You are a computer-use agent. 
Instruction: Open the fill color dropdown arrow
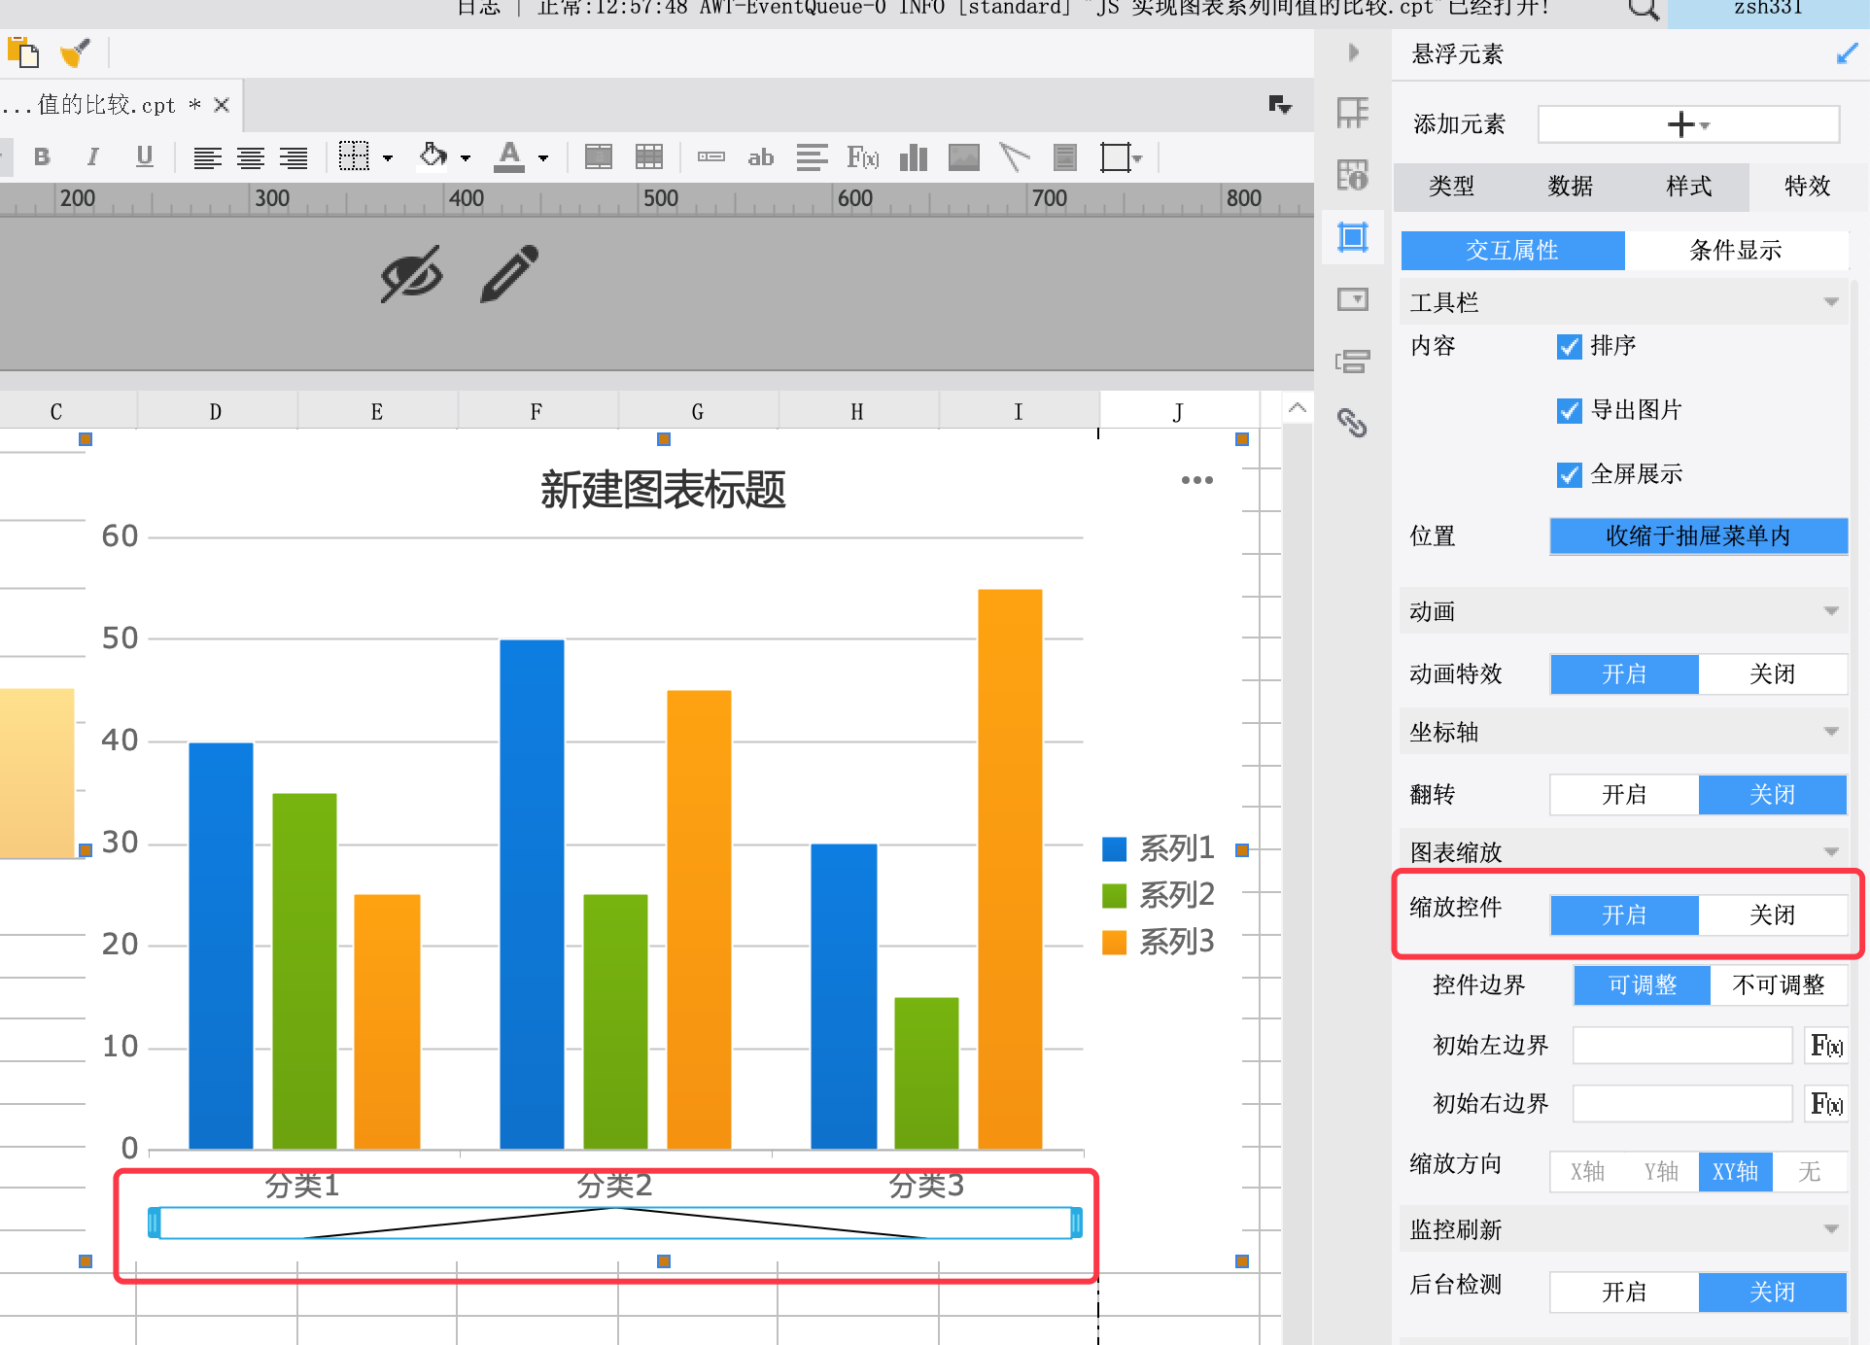click(x=466, y=157)
